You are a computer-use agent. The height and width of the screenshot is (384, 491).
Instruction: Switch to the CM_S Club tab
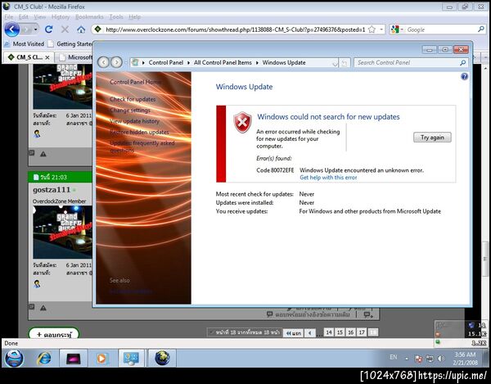26,57
